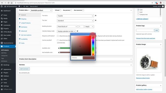Click the Add Comment button
Image resolution: width=166 pixels, height=93 pixels.
click(x=24, y=69)
